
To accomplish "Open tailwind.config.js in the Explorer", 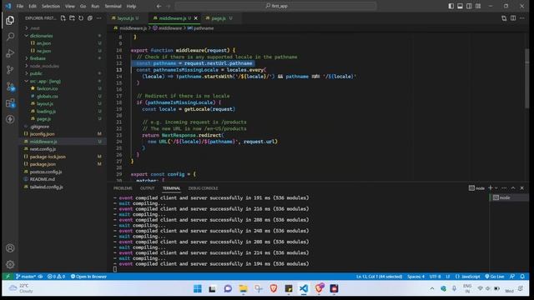I will pos(63,187).
